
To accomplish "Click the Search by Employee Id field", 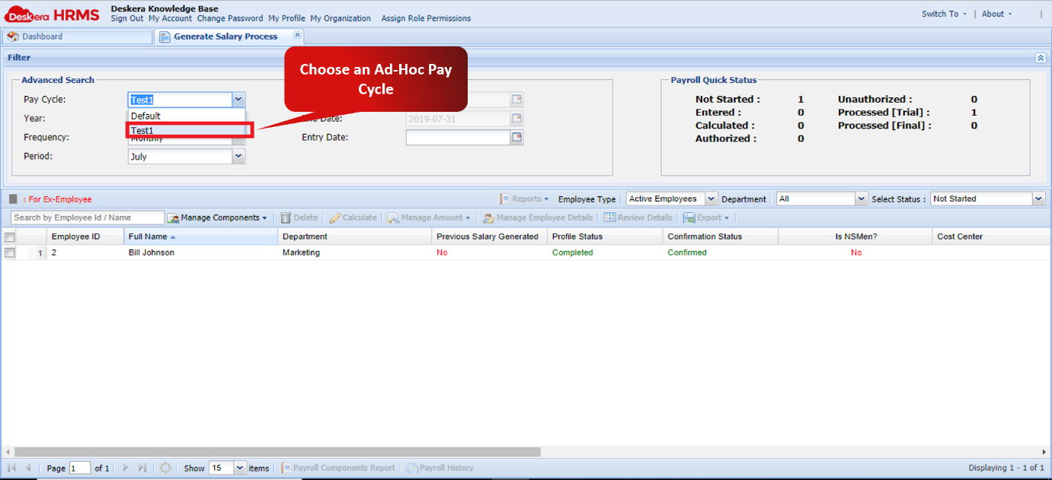I will (86, 217).
